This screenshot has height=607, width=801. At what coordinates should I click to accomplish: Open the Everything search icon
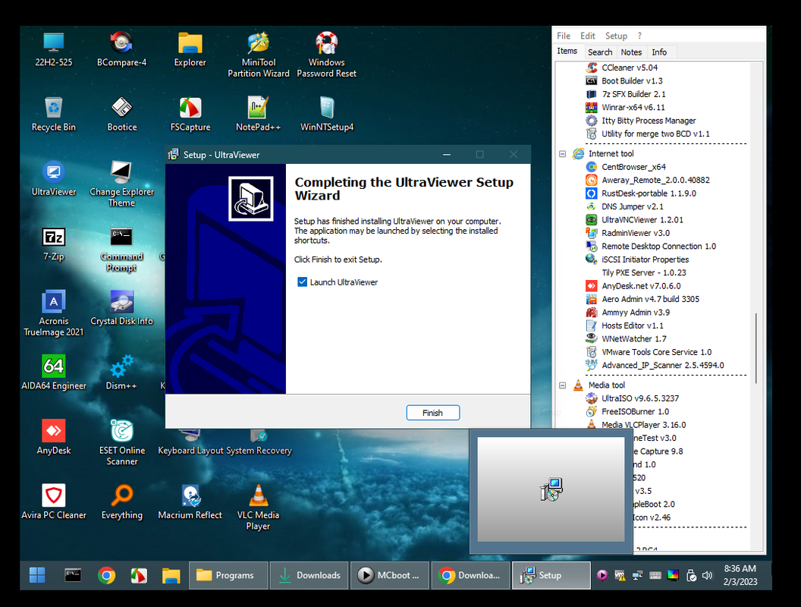click(x=121, y=502)
